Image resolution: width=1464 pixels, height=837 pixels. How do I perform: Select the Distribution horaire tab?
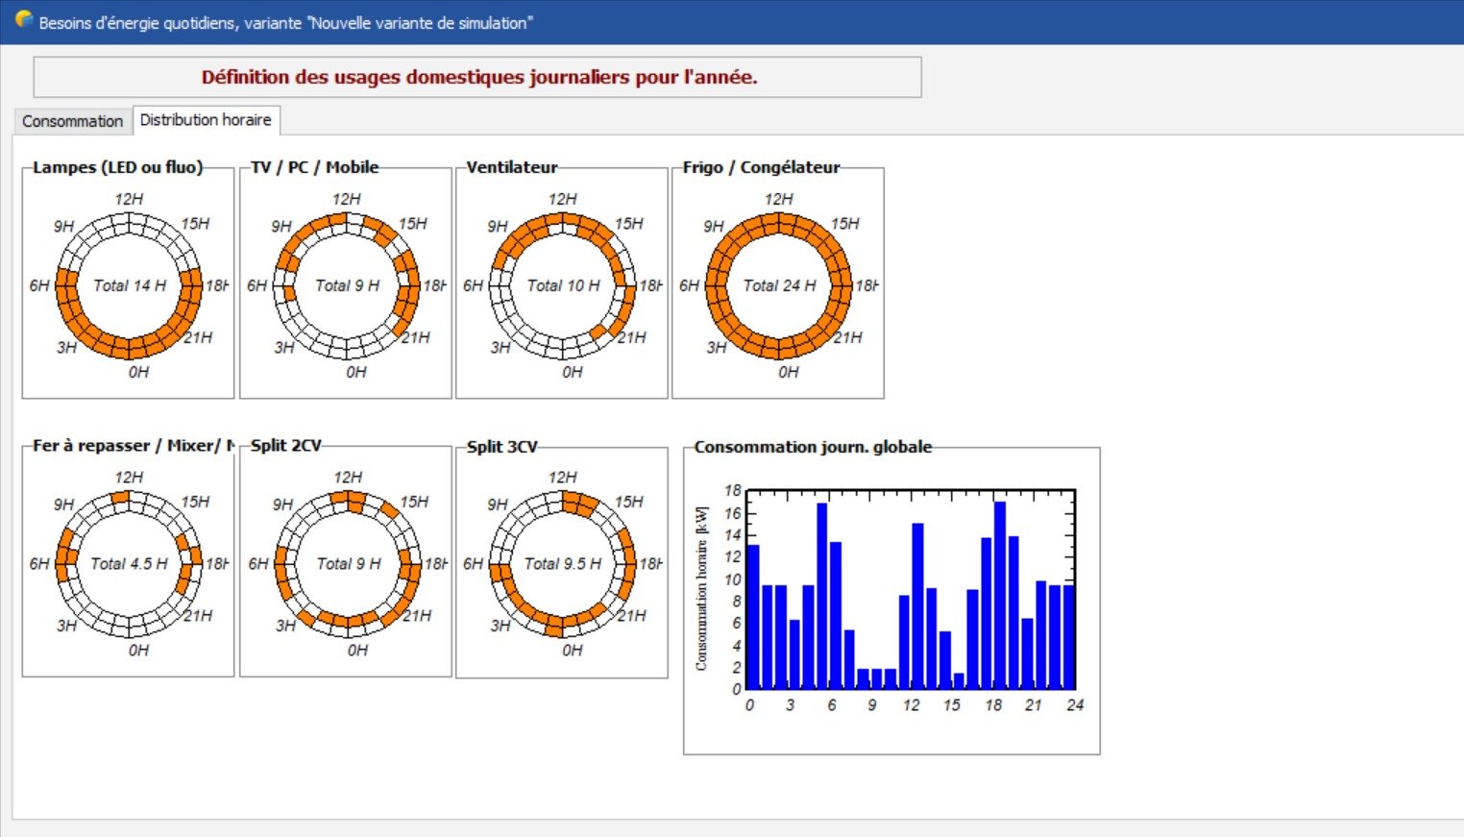[206, 120]
